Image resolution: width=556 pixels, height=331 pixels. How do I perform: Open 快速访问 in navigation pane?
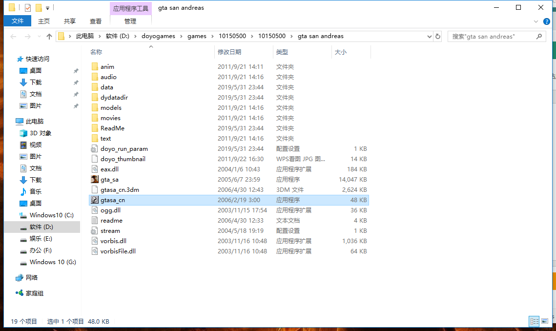[x=33, y=59]
